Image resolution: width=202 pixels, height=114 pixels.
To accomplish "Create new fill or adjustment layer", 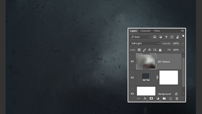I will [x=158, y=98].
